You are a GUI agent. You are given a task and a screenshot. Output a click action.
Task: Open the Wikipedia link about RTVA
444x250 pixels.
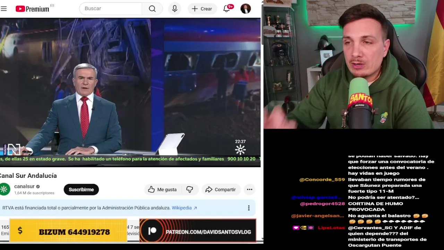tap(184, 208)
